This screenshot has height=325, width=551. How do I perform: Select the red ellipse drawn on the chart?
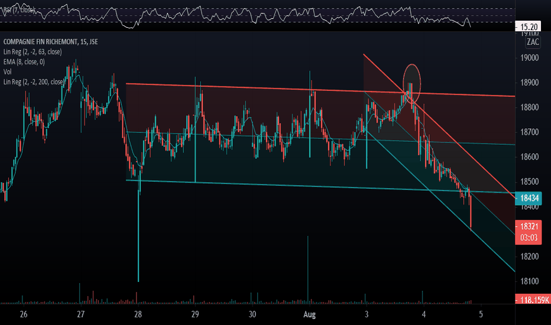click(411, 84)
